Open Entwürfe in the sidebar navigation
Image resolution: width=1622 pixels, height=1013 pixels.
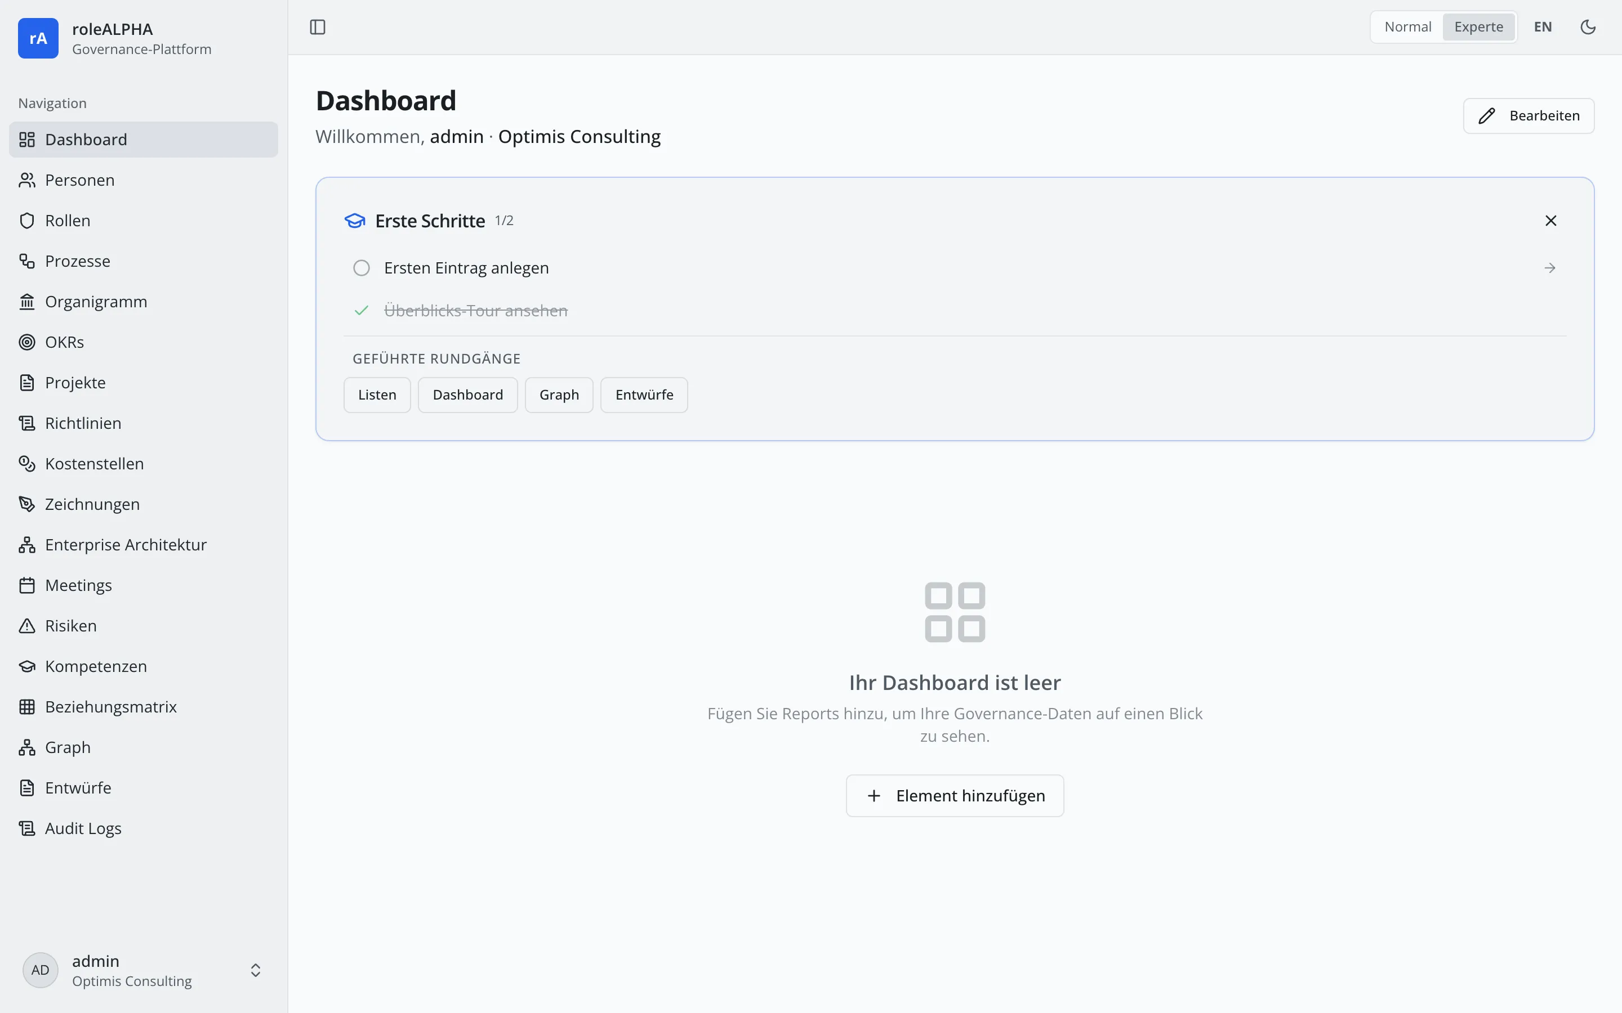tap(144, 788)
